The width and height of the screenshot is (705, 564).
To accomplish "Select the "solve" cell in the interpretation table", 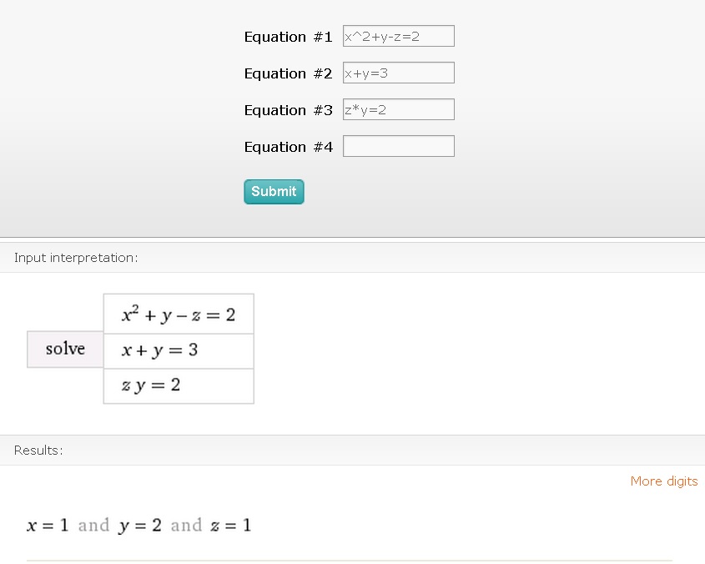I will (x=65, y=349).
